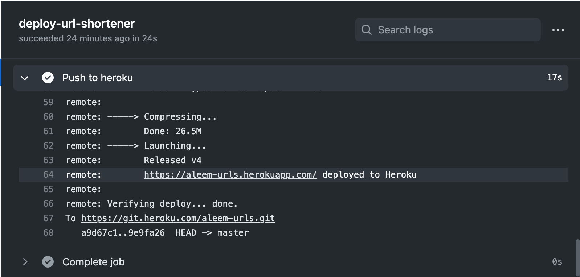
Task: Select log line number 62
Action: (48, 146)
